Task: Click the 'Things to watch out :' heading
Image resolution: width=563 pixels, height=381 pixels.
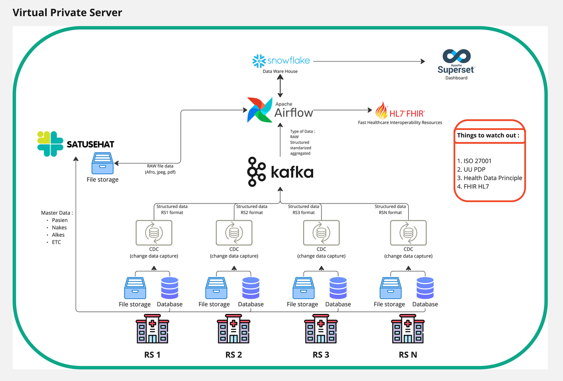Action: [488, 135]
